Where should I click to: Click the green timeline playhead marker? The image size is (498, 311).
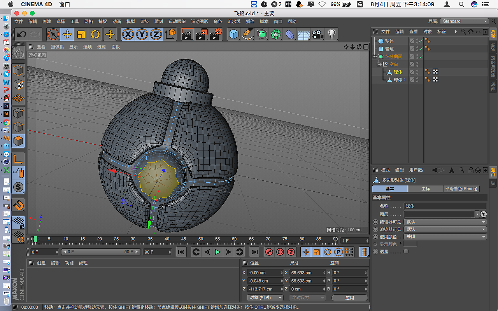pyautogui.click(x=36, y=239)
